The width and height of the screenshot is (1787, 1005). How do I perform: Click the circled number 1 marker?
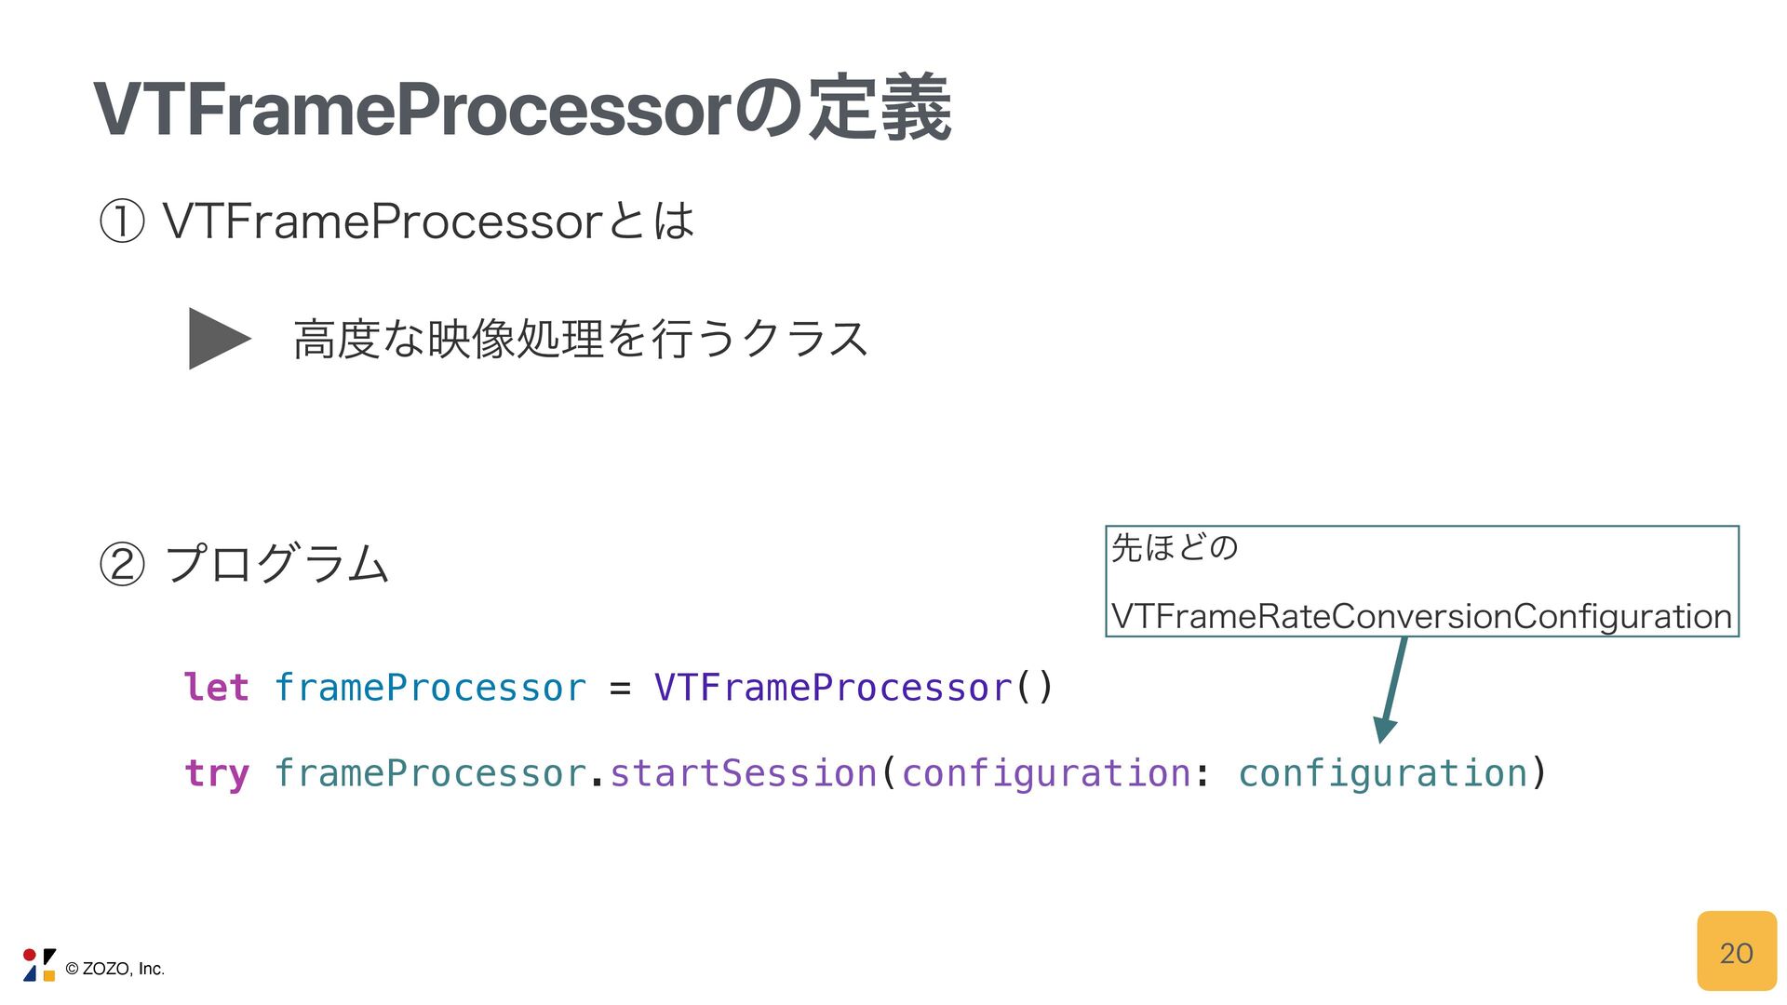click(122, 222)
